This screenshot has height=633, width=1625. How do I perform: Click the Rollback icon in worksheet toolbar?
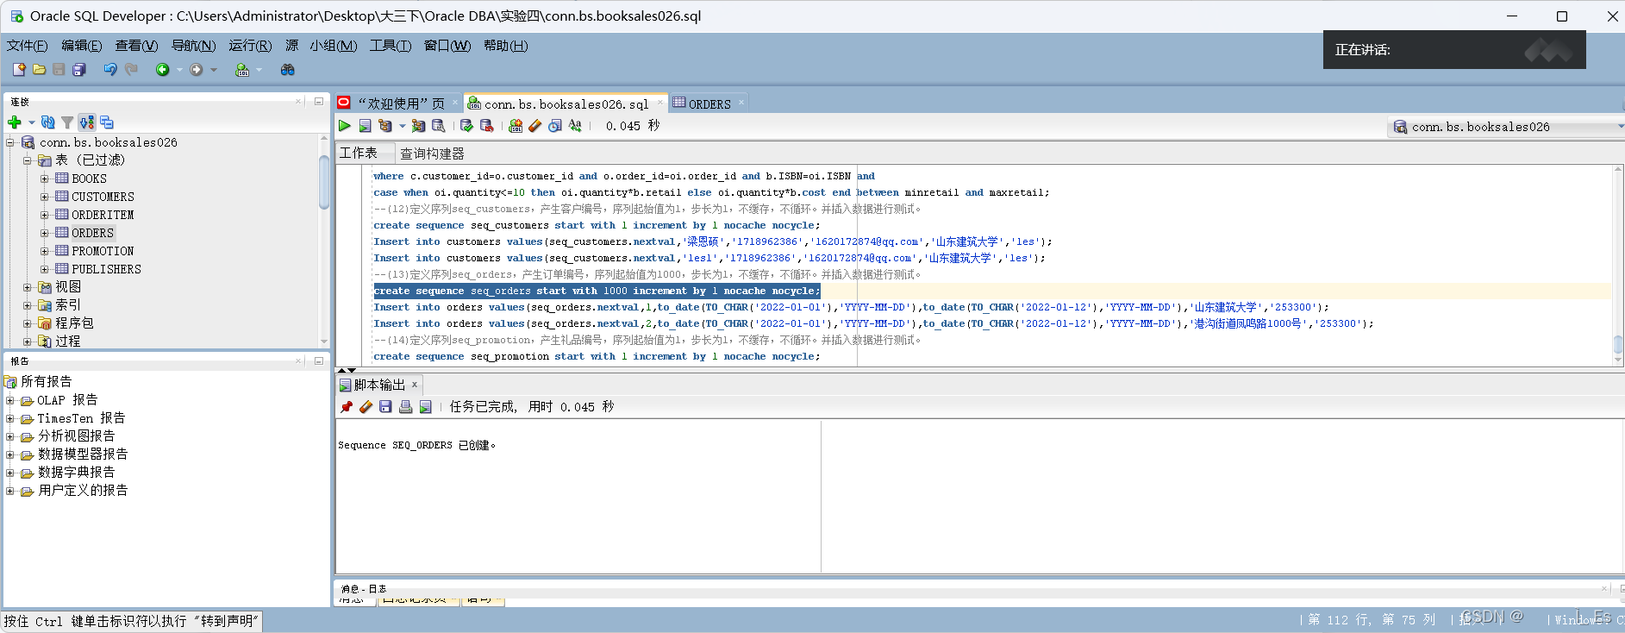(486, 126)
